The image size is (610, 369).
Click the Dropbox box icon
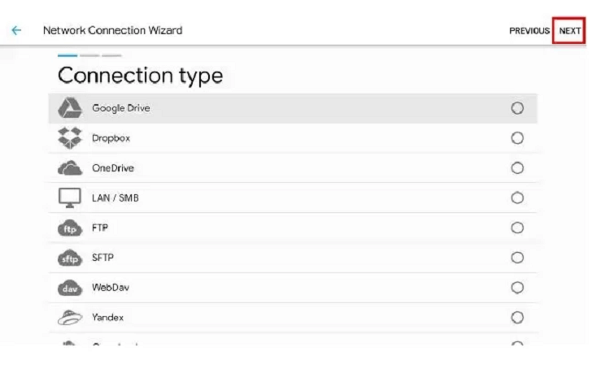tap(70, 137)
